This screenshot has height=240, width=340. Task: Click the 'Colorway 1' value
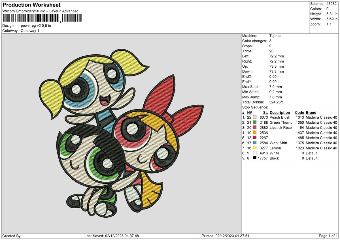pyautogui.click(x=30, y=31)
